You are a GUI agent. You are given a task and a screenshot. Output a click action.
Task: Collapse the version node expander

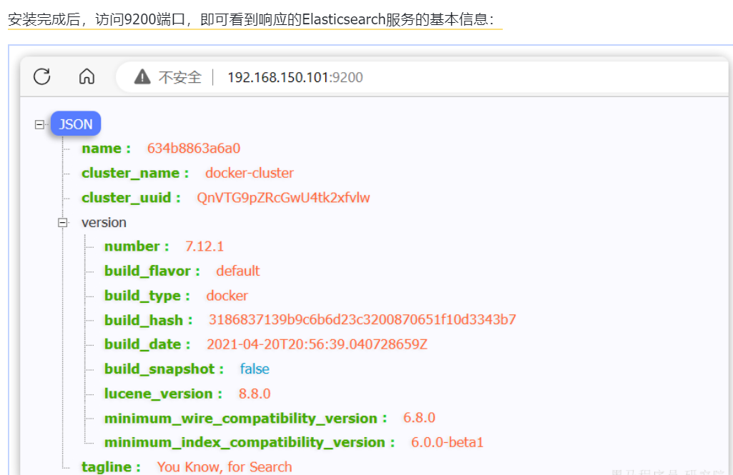(x=63, y=222)
